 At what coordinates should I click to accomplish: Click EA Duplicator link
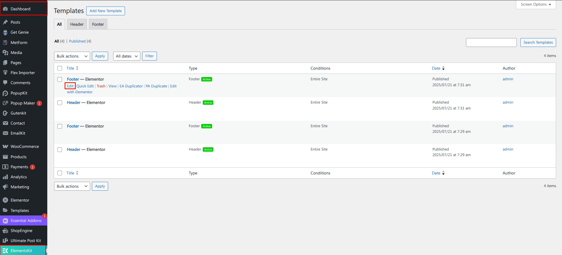pyautogui.click(x=131, y=86)
